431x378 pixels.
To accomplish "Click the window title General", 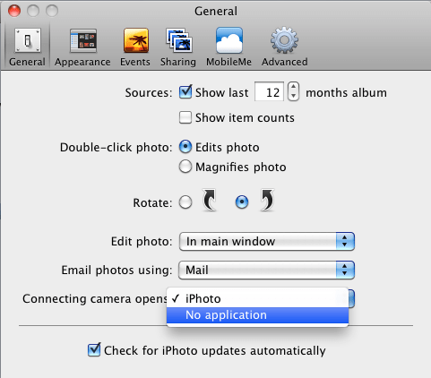I will click(x=216, y=12).
